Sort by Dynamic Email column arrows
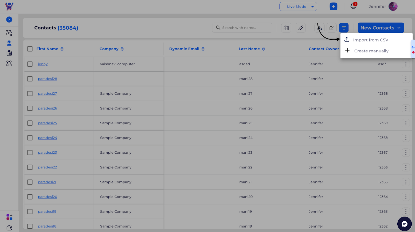 coord(203,49)
